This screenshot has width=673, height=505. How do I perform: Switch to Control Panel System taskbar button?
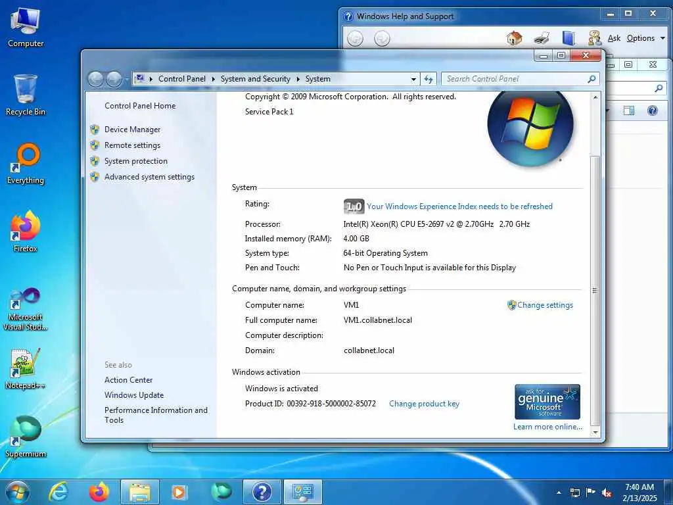click(303, 492)
